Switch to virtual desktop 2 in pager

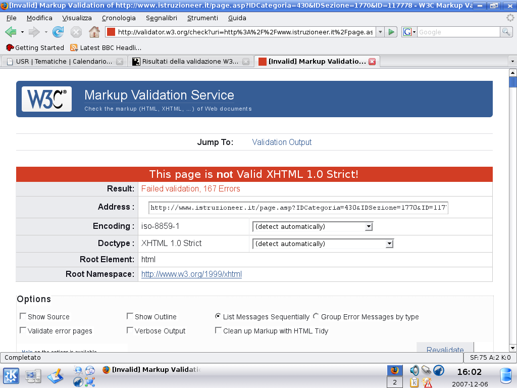[x=395, y=382]
